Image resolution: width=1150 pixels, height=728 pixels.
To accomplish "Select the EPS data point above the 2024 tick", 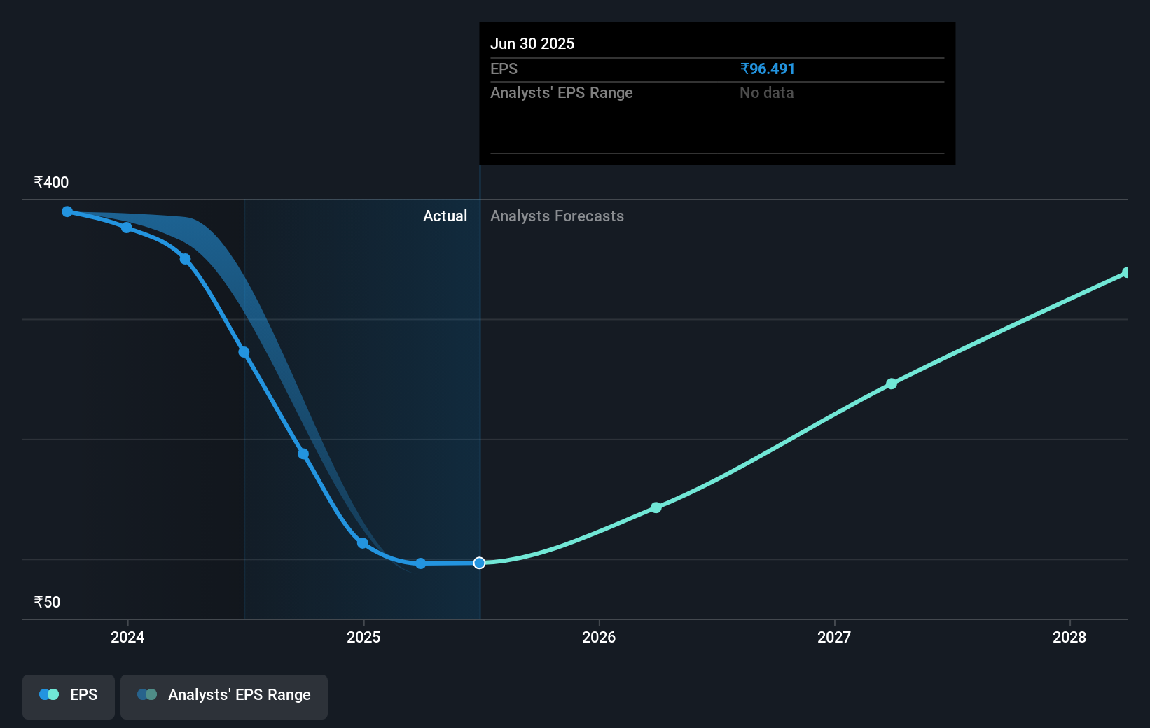I will [127, 227].
